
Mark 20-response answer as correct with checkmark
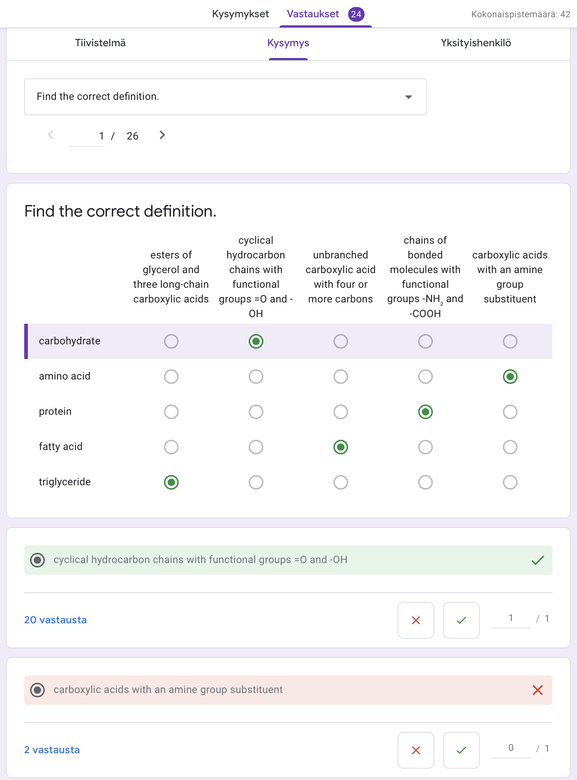(x=461, y=620)
